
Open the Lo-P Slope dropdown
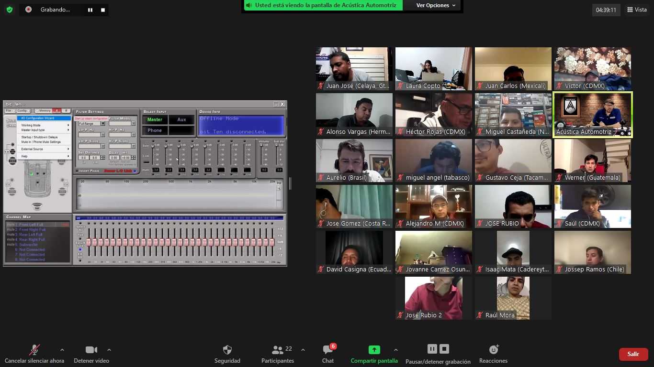tap(102, 146)
